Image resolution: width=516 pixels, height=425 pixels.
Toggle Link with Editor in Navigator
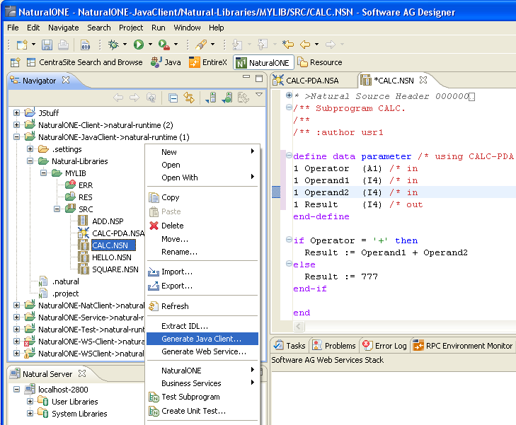[x=189, y=98]
